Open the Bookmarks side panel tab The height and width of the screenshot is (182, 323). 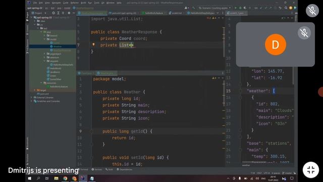[27, 144]
